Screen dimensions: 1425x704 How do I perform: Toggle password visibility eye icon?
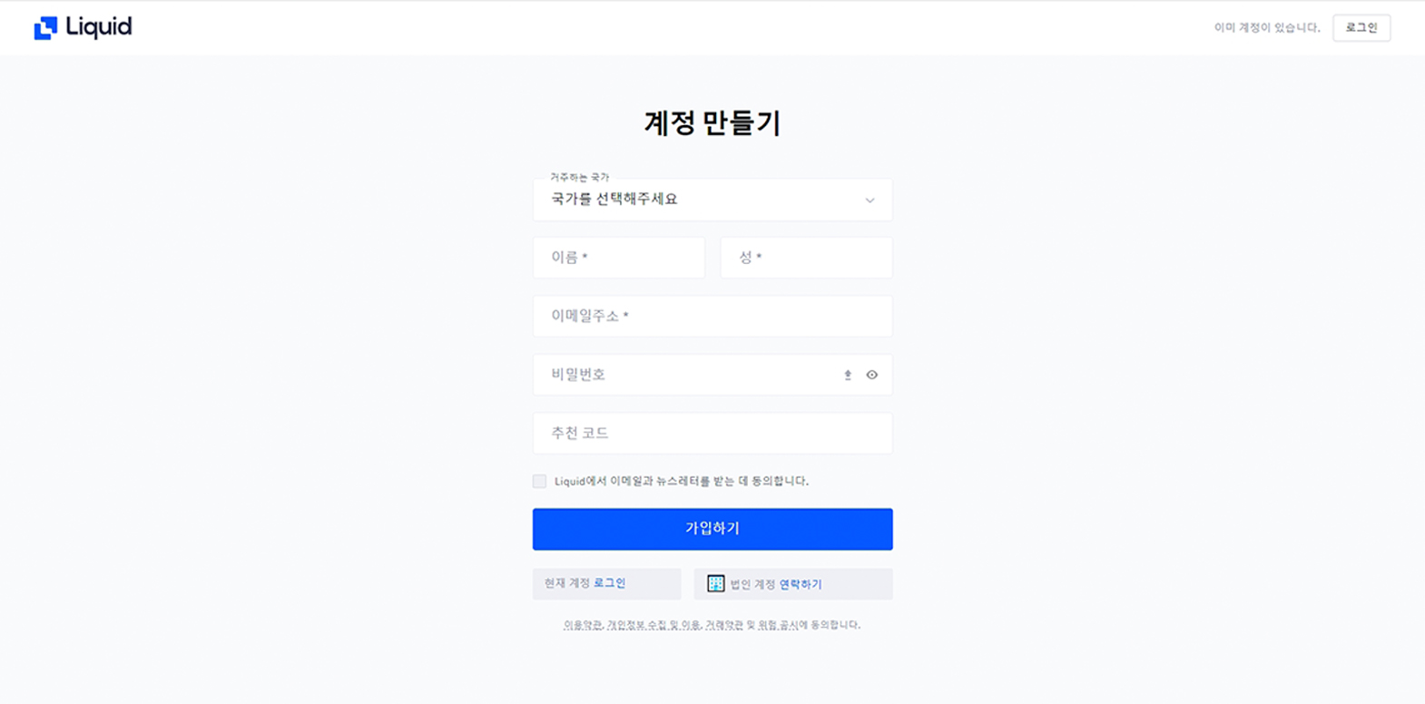pos(871,375)
